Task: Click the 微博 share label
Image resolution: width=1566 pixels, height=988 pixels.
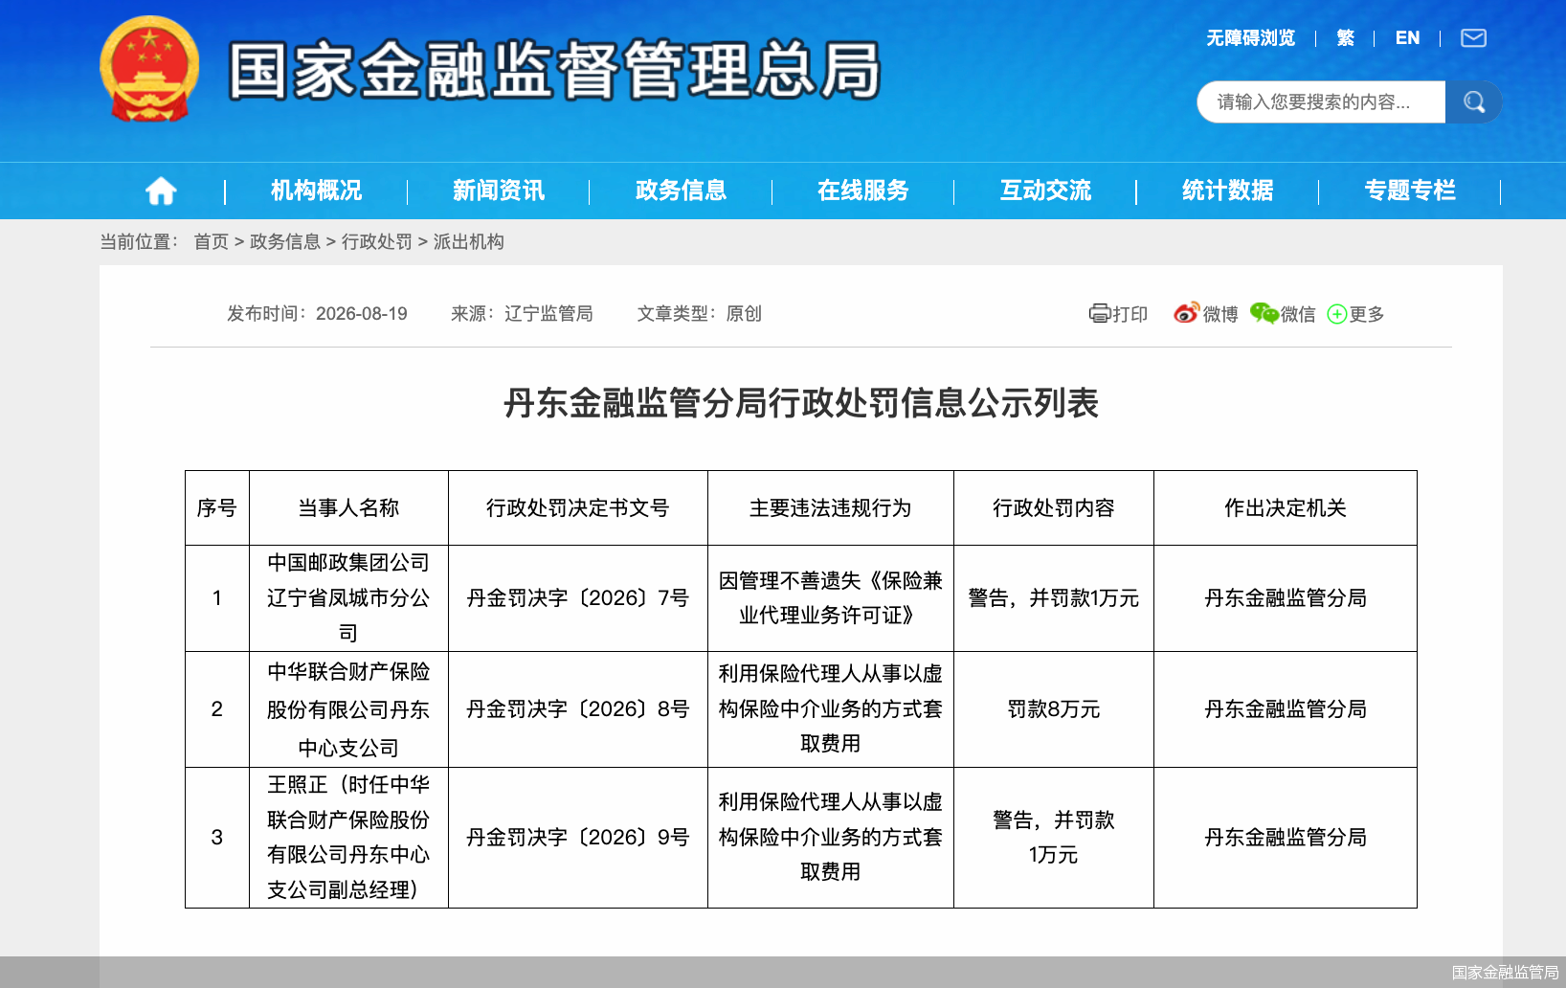Action: pyautogui.click(x=1220, y=314)
